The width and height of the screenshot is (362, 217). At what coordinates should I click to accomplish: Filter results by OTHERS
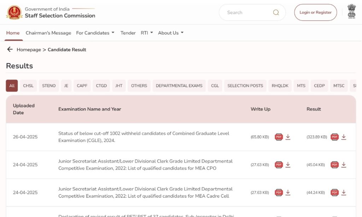click(139, 86)
